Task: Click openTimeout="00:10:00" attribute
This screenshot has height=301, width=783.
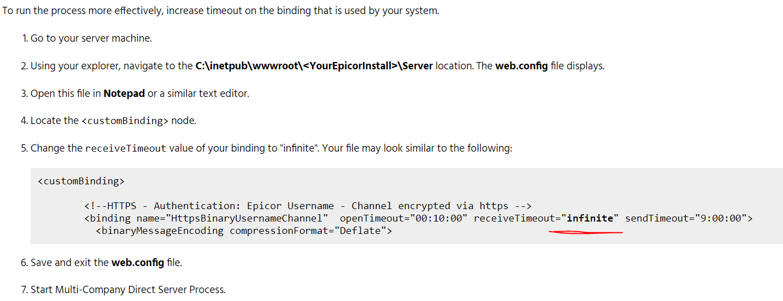Action: click(404, 218)
